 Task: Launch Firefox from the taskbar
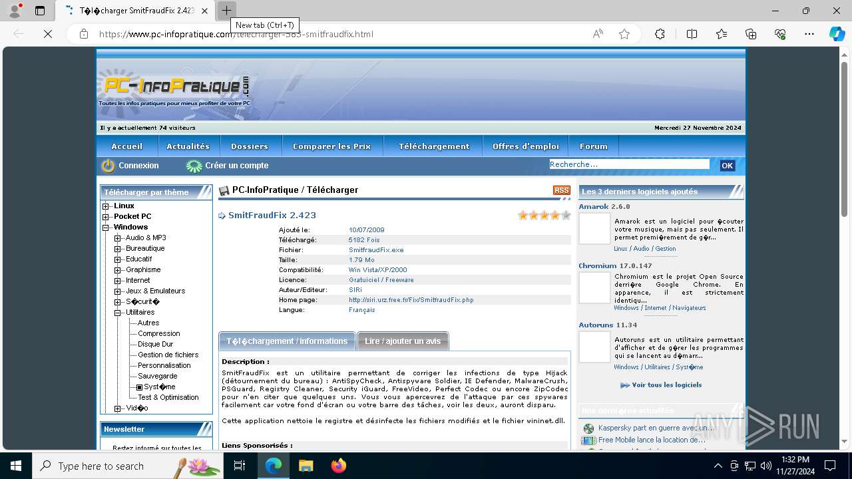[339, 466]
